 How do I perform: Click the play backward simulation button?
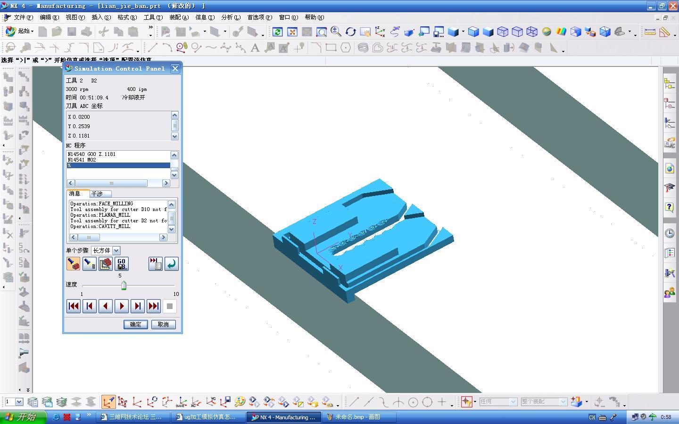pyautogui.click(x=106, y=306)
